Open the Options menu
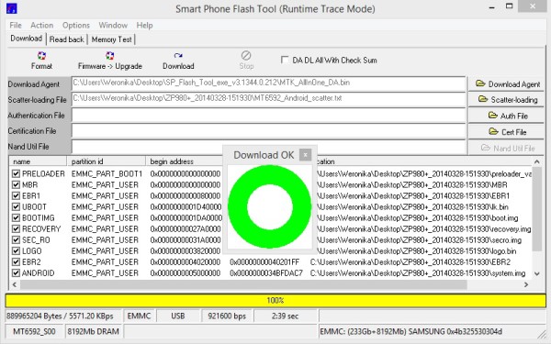 (x=76, y=26)
